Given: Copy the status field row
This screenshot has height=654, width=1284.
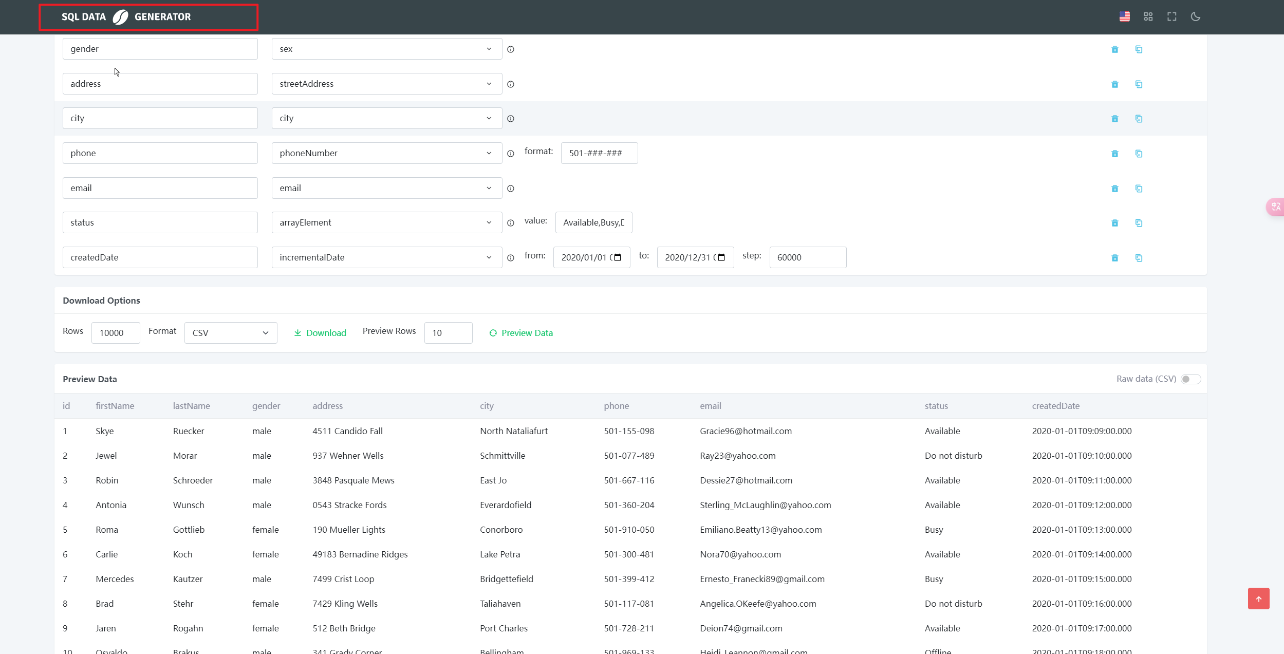Looking at the screenshot, I should coord(1139,223).
